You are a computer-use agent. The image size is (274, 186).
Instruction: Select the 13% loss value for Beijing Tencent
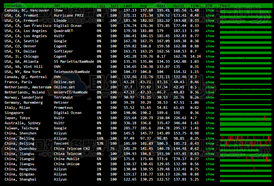(x=100, y=143)
